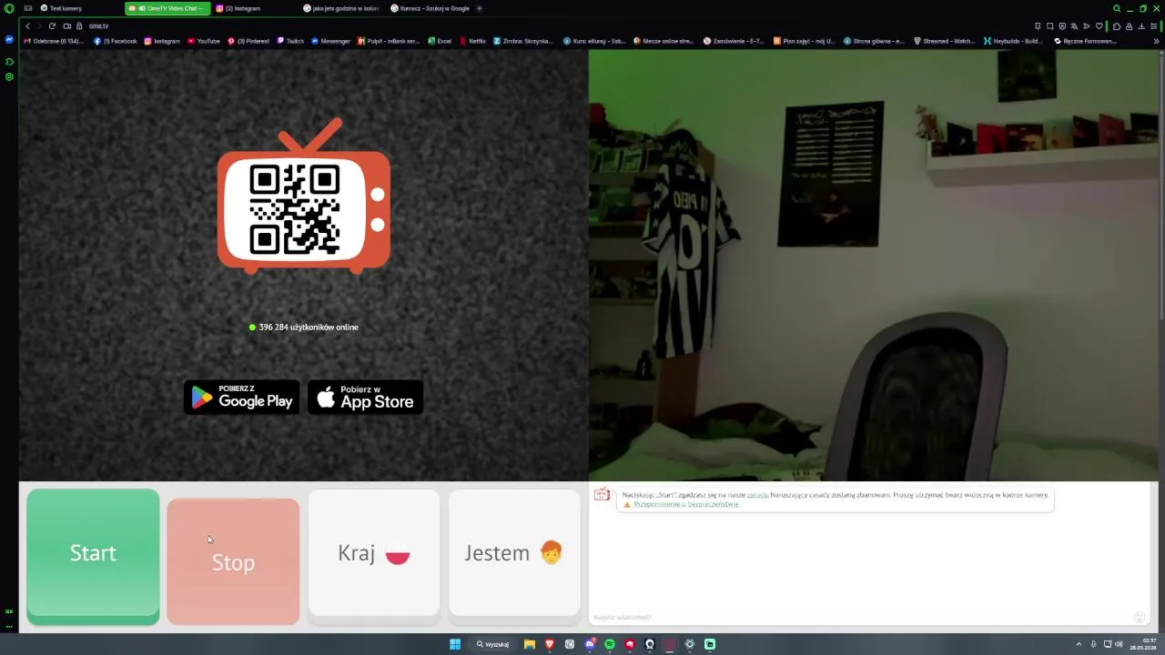Open the Twitch bookmark
The width and height of the screenshot is (1165, 655).
pyautogui.click(x=290, y=41)
